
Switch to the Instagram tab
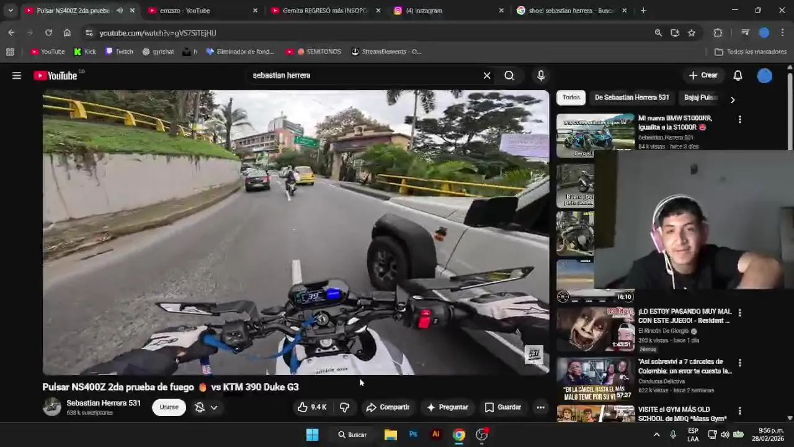coord(449,11)
